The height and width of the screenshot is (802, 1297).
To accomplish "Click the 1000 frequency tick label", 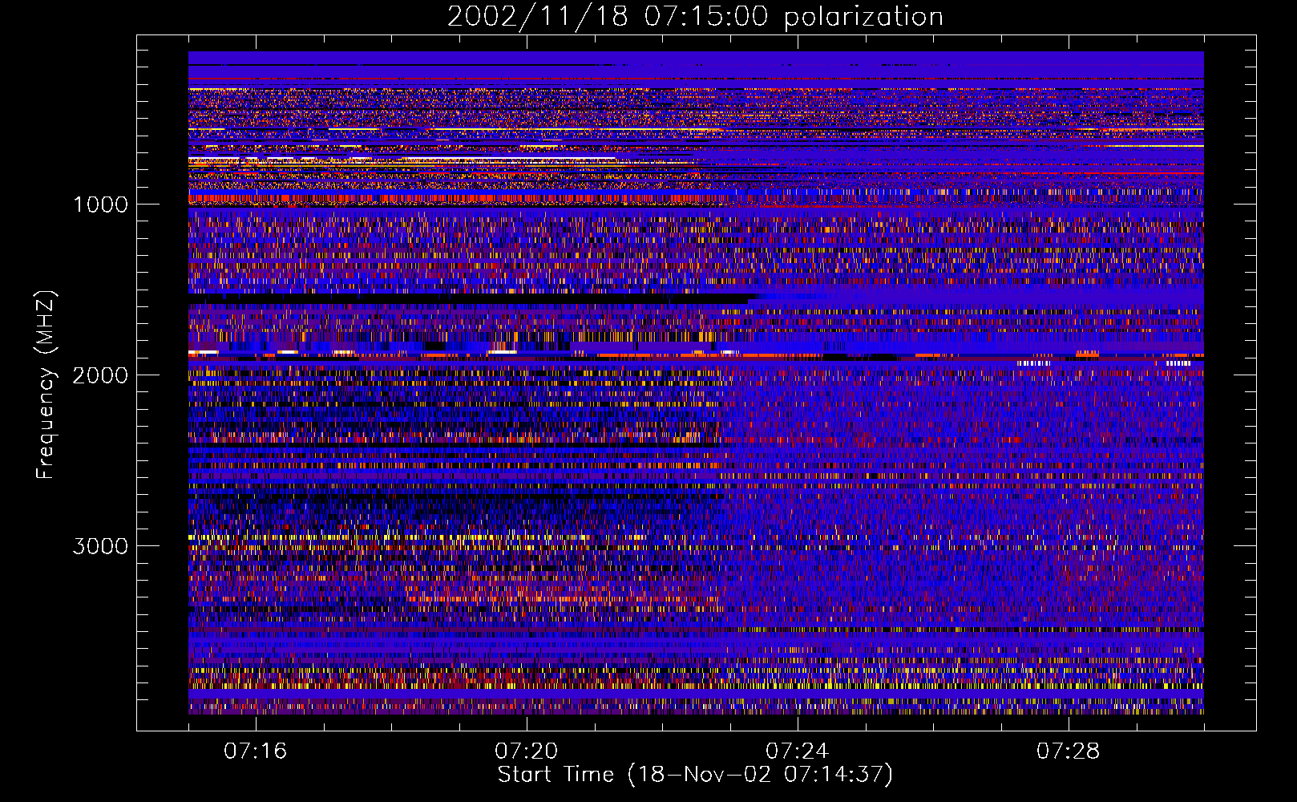I will tap(100, 205).
